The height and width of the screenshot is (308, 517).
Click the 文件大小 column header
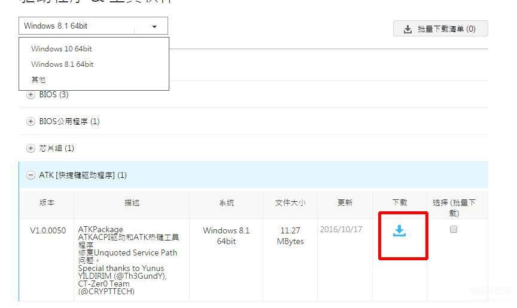click(290, 203)
